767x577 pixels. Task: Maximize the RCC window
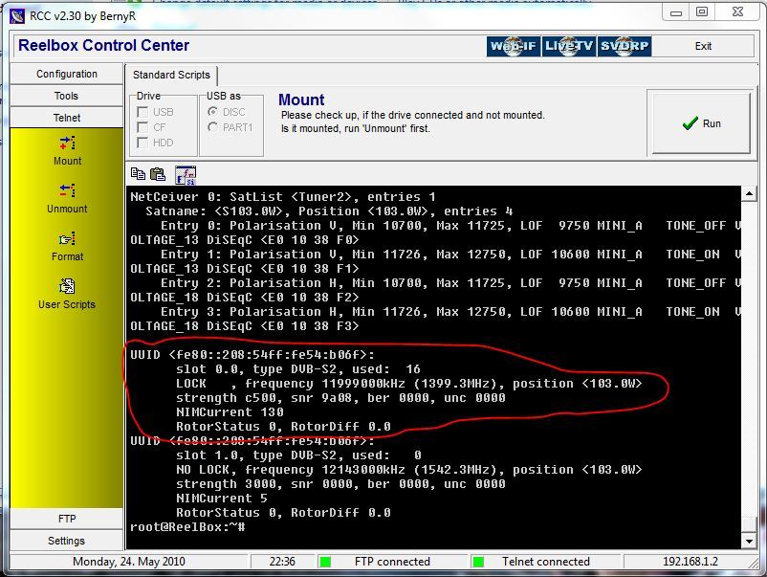702,11
